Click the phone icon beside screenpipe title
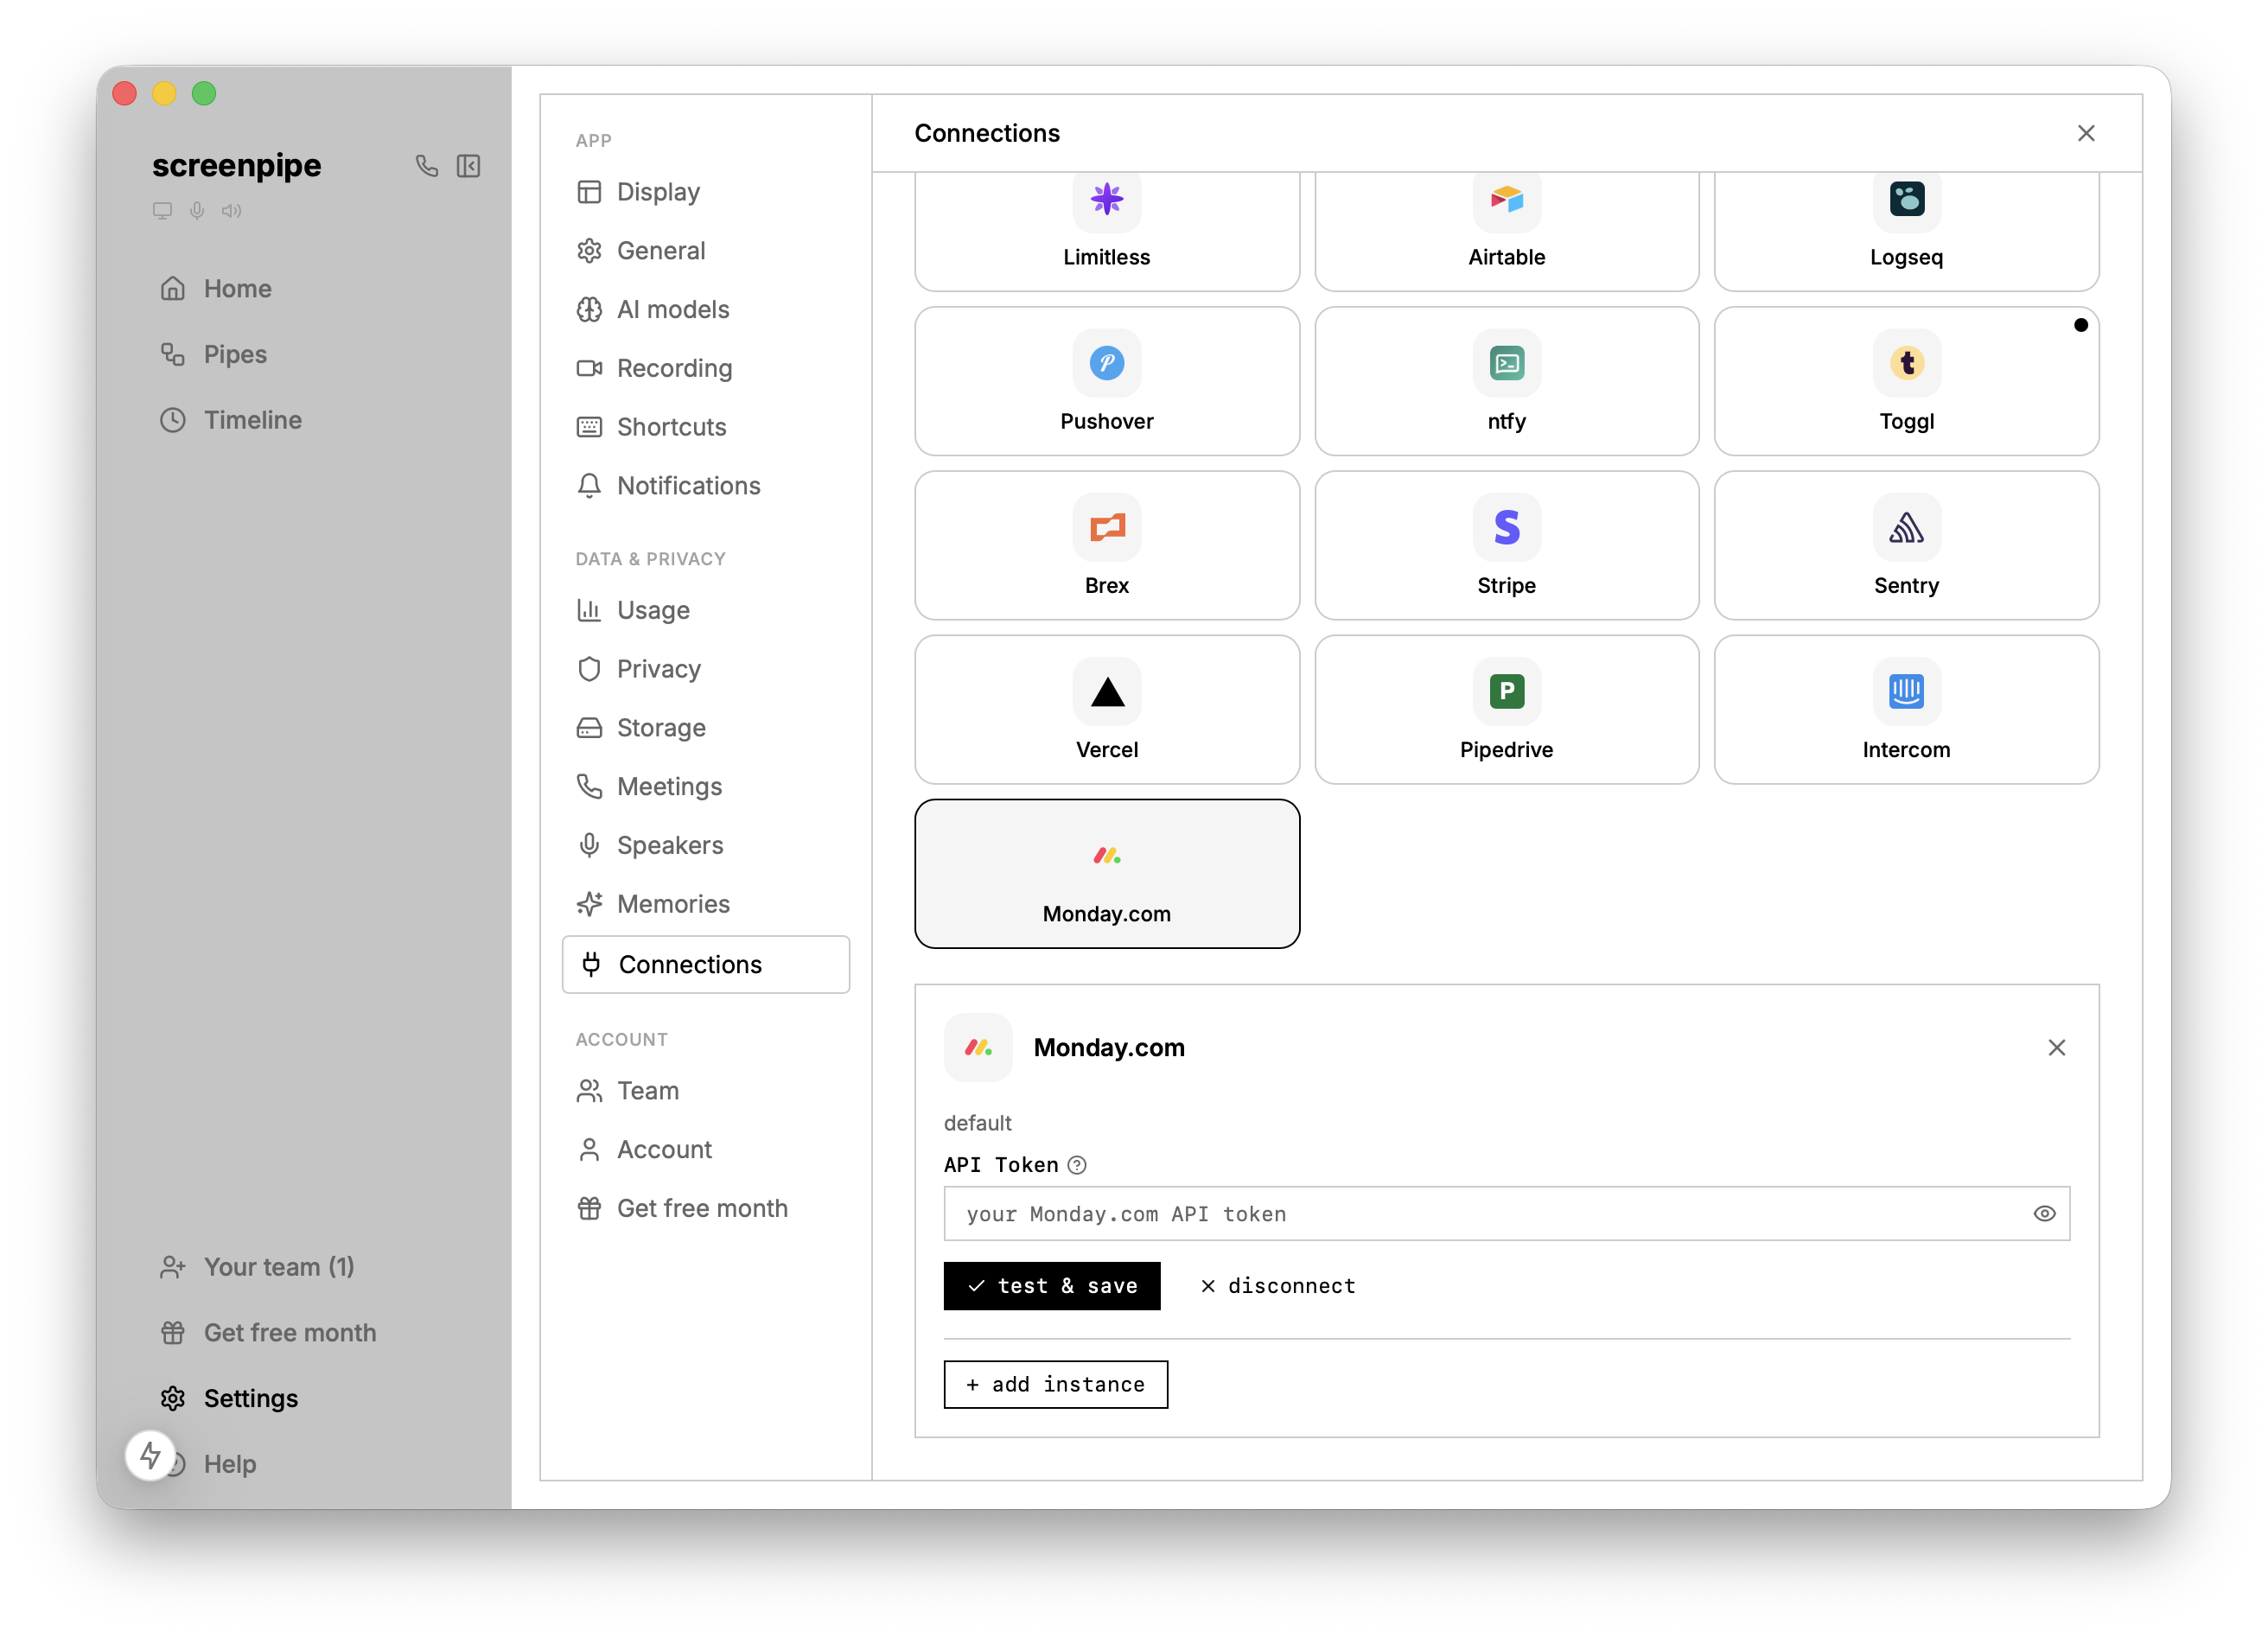Screen dimensions: 2268x1637 (x=427, y=166)
